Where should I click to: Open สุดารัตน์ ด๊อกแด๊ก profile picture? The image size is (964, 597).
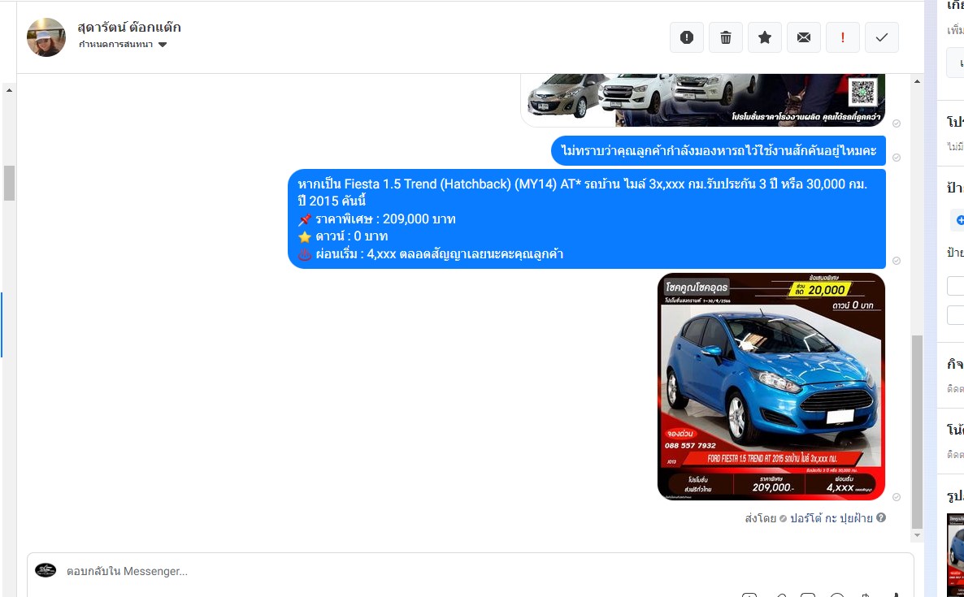[x=46, y=37]
